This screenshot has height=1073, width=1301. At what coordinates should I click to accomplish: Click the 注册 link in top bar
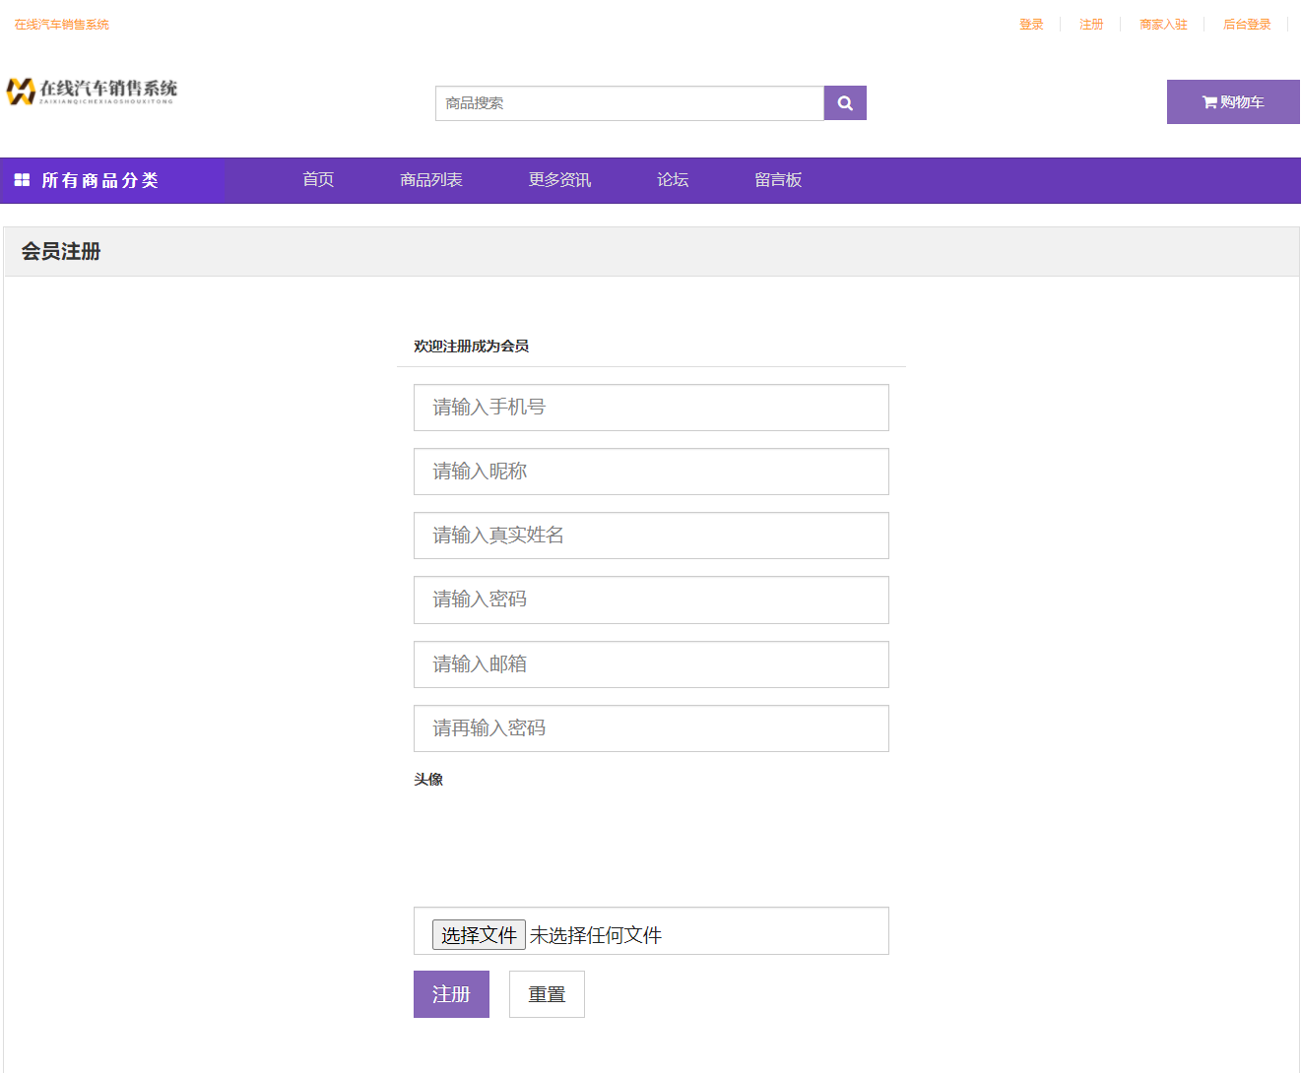1091,25
